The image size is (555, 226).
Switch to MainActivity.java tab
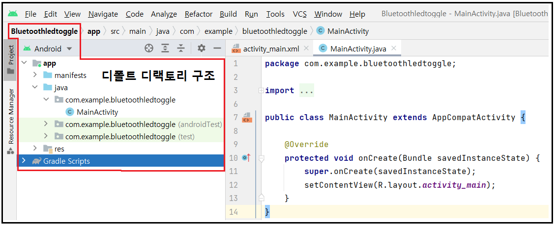[358, 49]
